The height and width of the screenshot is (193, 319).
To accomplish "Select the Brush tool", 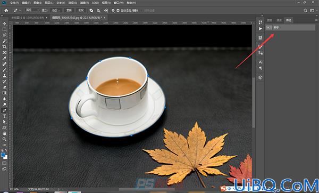I will (4, 70).
